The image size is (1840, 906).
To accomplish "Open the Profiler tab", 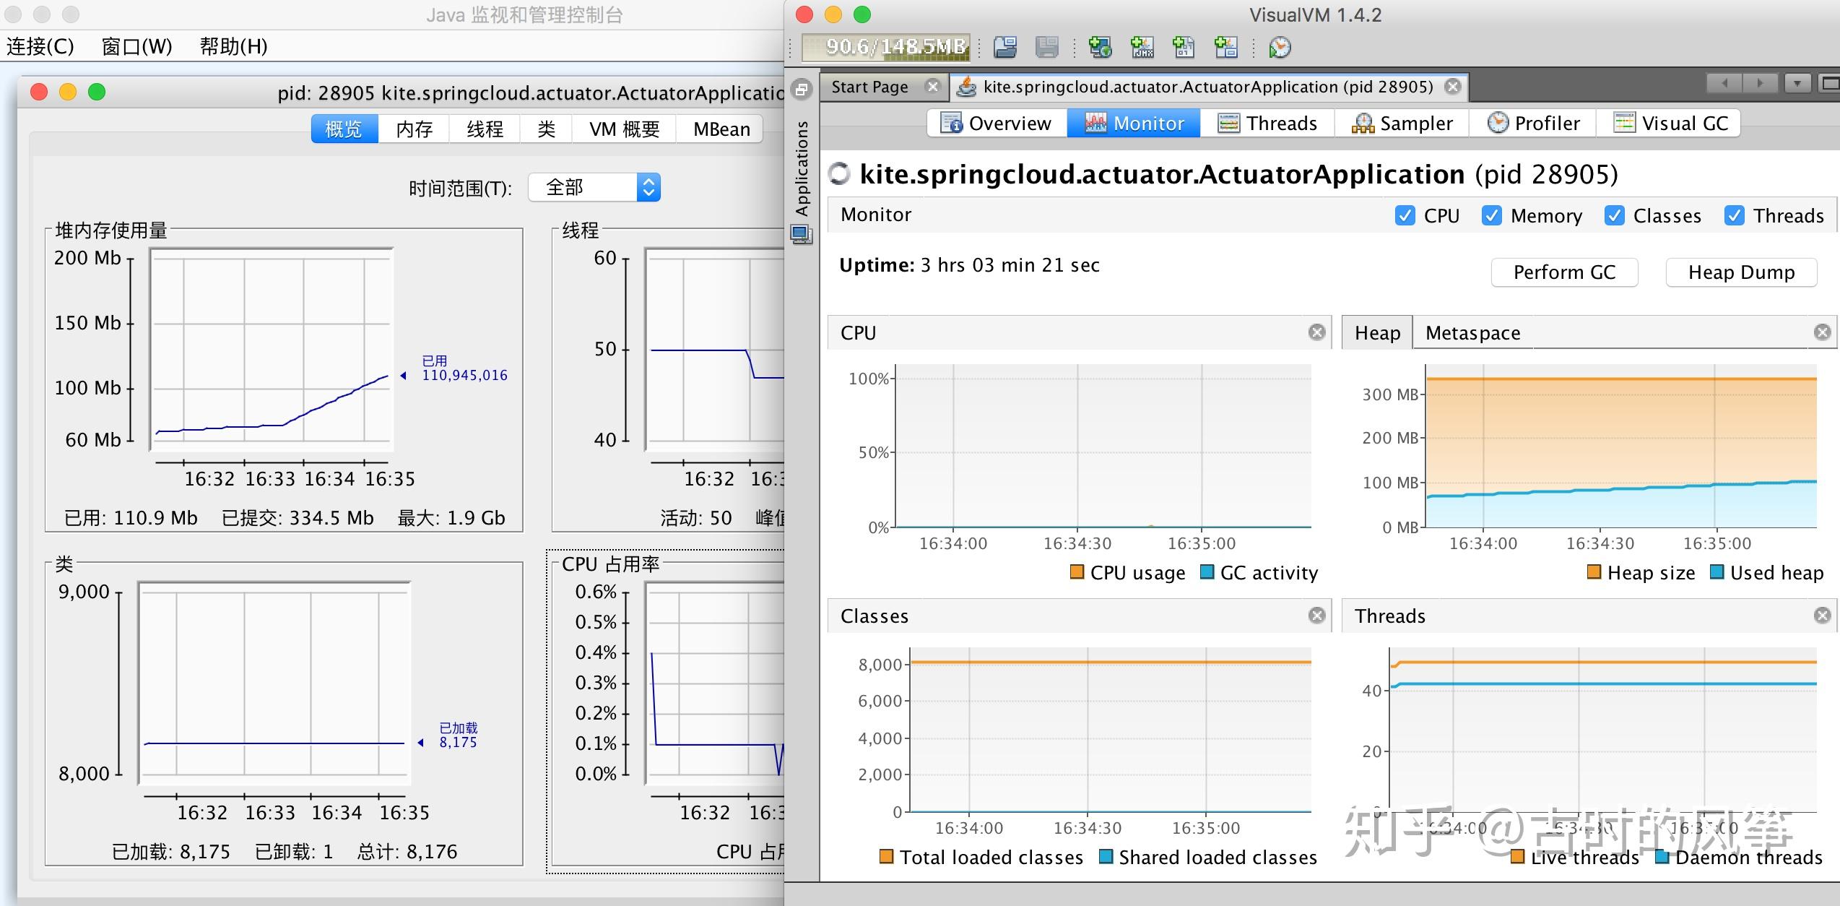I will (x=1533, y=124).
